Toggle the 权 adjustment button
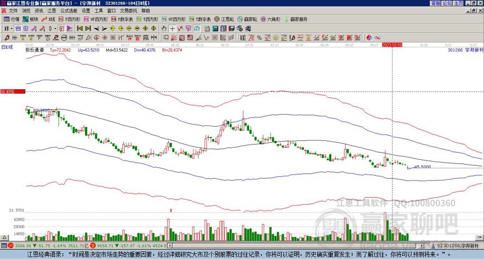This screenshot has width=484, height=259. point(61,29)
